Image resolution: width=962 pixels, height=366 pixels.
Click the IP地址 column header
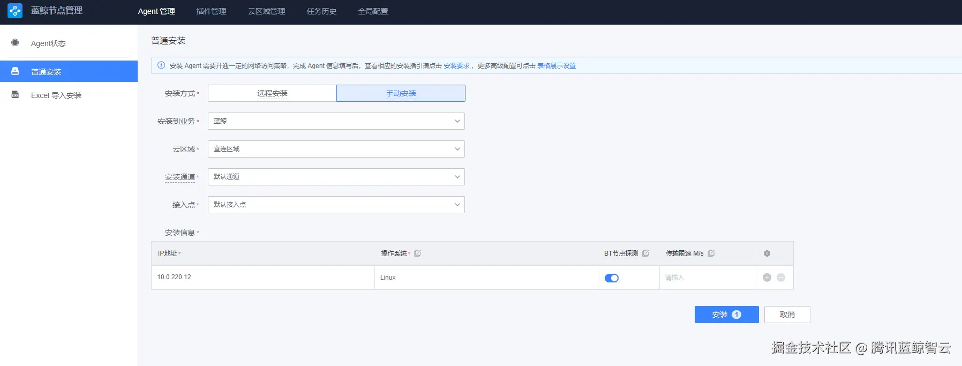coord(168,253)
